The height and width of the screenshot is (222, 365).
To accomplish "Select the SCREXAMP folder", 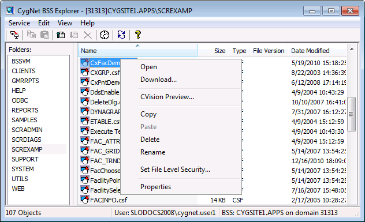I will coord(27,149).
